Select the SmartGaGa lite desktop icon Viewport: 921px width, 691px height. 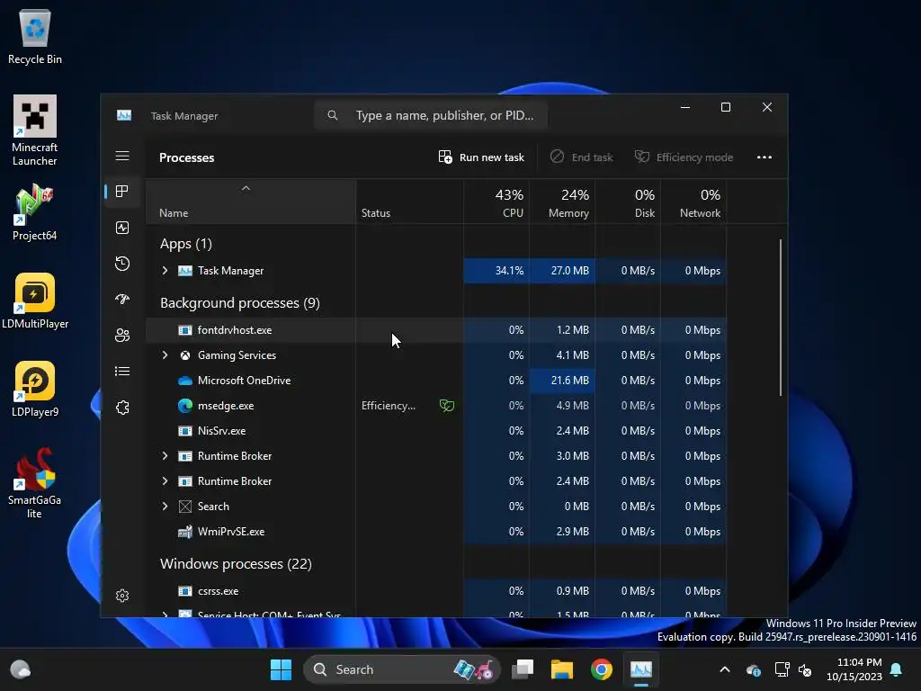tap(35, 483)
